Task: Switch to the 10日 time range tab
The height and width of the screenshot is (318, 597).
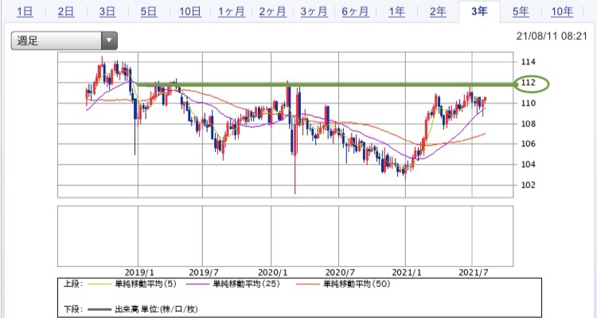Action: pyautogui.click(x=190, y=12)
